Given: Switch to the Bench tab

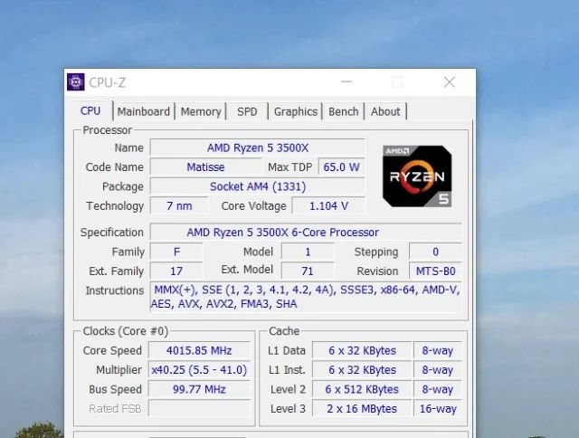Looking at the screenshot, I should (x=344, y=111).
